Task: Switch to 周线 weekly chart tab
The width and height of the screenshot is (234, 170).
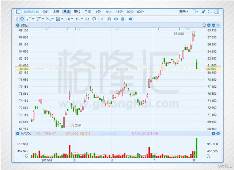Action: (77, 12)
